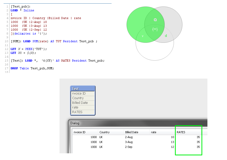Select the 3-Aug cell in Dialog grid
Image resolution: width=227 pixels, height=160 pixels.
(129, 142)
